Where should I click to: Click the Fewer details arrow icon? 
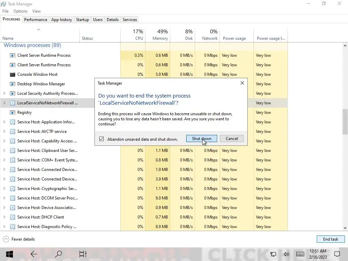(x=6, y=239)
